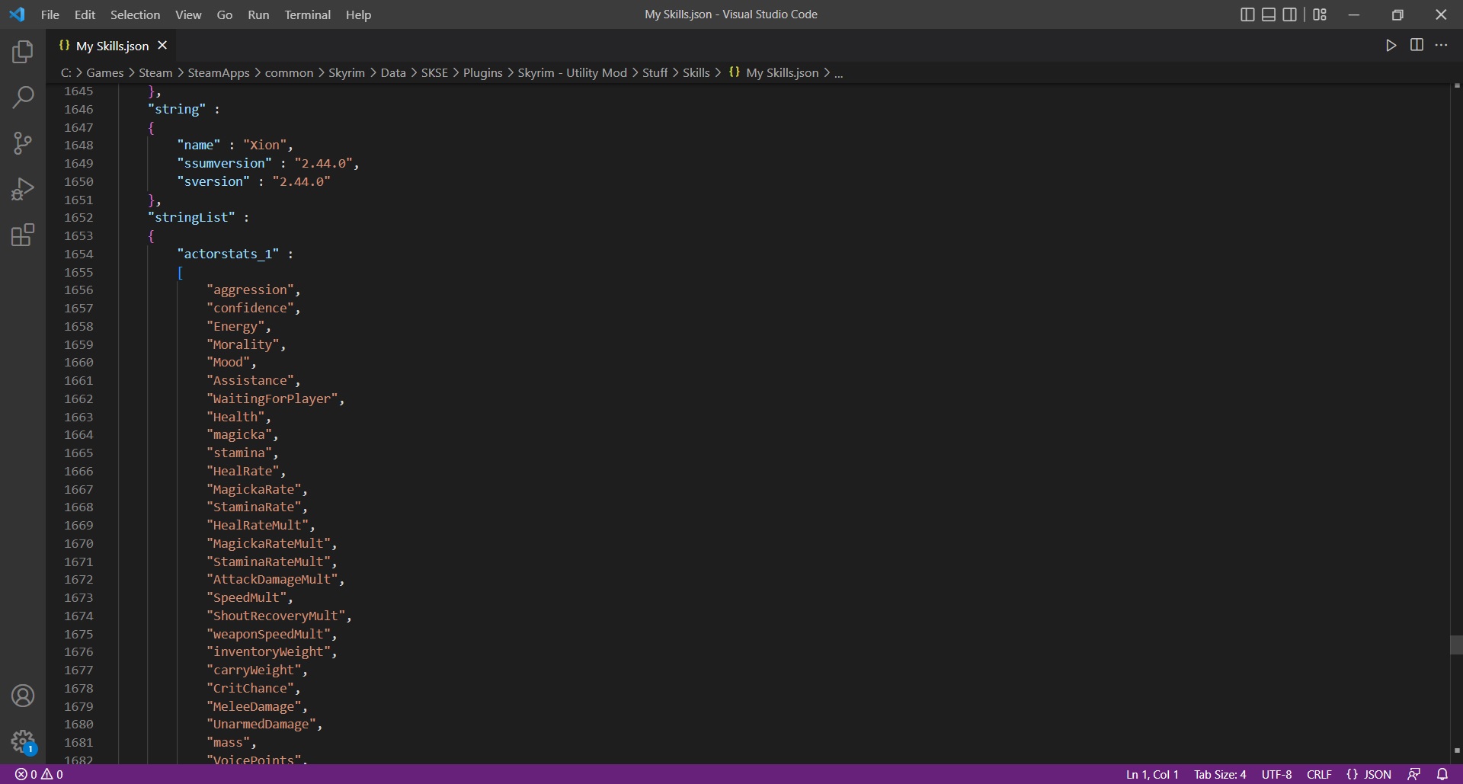Click the "inventoryWeight" list entry
1463x784 pixels.
coord(268,651)
